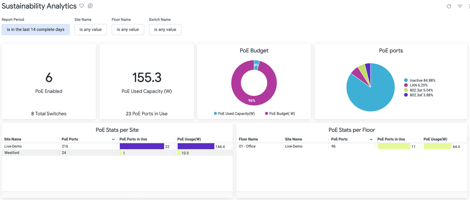This screenshot has width=470, height=200.
Task: Open the dashboard three-dot actions menu
Action: [469, 6]
